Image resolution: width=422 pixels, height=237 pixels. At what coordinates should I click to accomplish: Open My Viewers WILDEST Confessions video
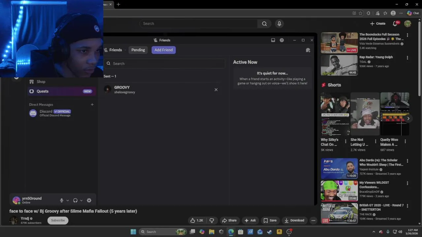339,191
